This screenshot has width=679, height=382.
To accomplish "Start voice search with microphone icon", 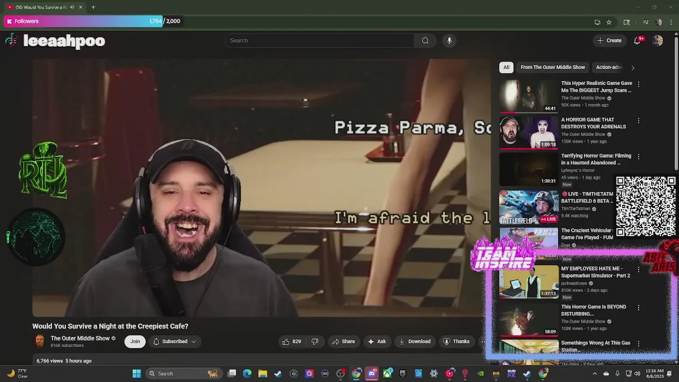I will (449, 40).
